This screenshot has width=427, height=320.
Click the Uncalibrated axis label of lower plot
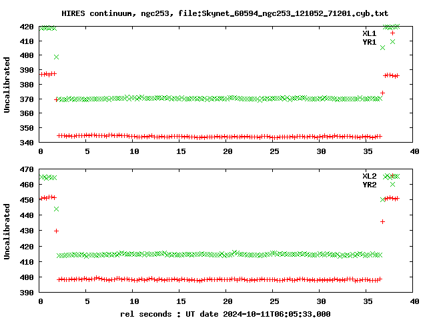click(7, 231)
